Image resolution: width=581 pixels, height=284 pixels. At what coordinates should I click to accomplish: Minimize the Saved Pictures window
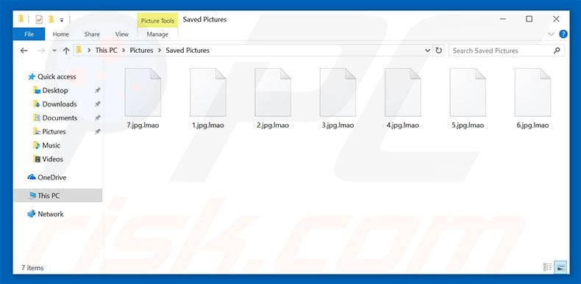[502, 19]
